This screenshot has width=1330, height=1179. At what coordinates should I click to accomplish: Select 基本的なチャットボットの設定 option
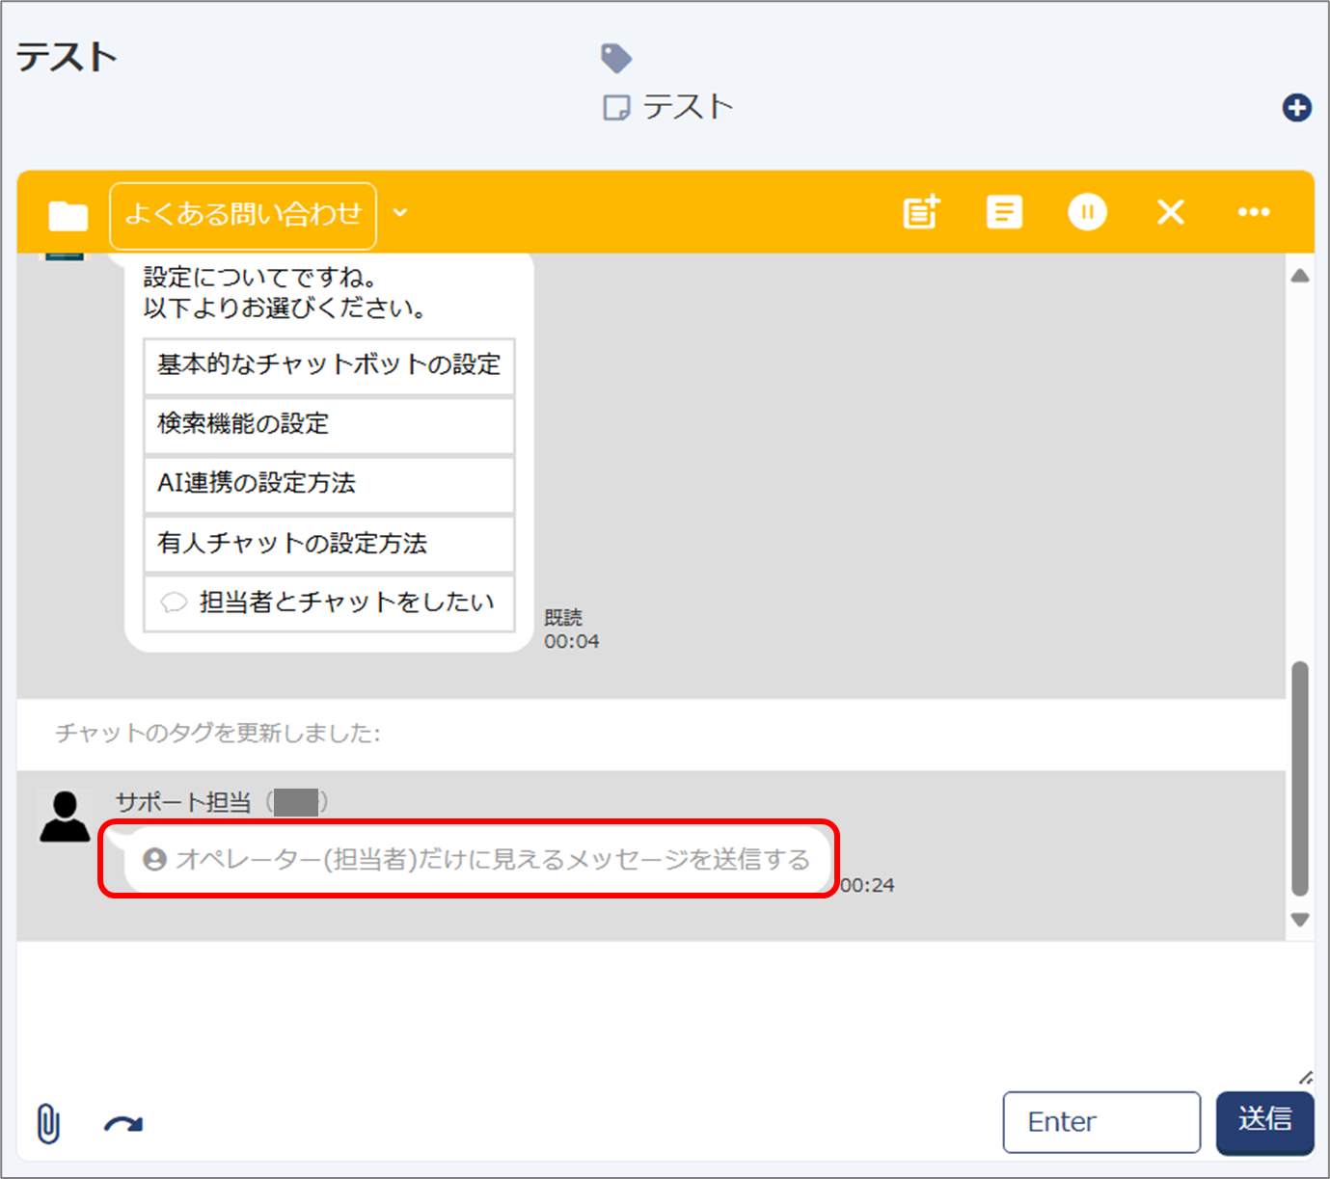329,365
